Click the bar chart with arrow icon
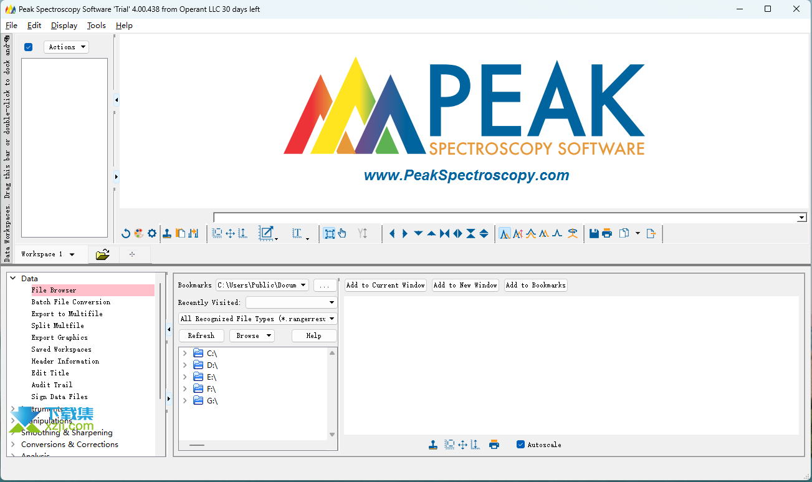This screenshot has width=812, height=482. (x=193, y=233)
